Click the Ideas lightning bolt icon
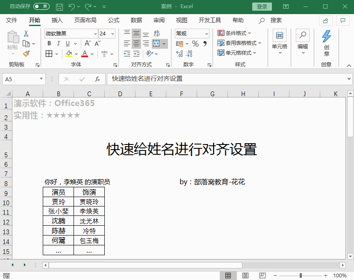The height and width of the screenshot is (280, 354). coord(326,36)
